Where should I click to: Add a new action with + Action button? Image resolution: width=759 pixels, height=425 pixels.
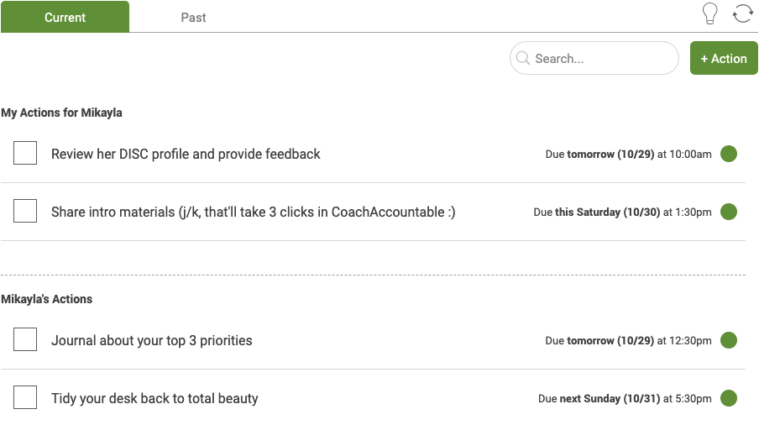[x=724, y=58]
